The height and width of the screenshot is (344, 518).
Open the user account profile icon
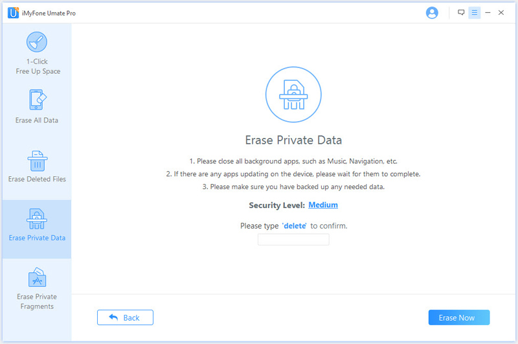coord(432,13)
